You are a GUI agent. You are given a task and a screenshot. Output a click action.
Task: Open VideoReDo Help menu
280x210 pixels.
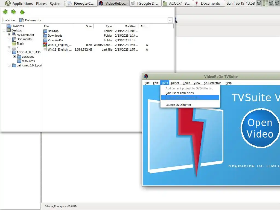click(x=228, y=83)
